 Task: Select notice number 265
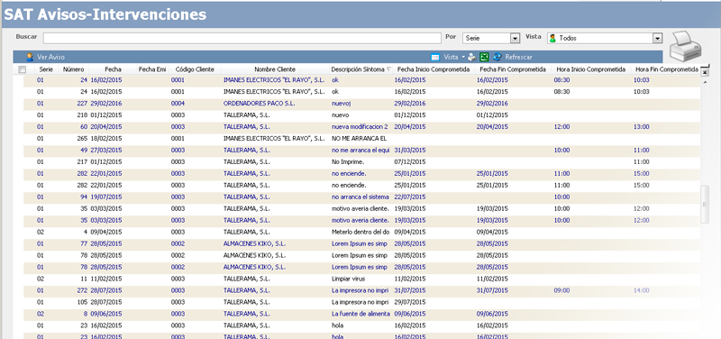82,139
